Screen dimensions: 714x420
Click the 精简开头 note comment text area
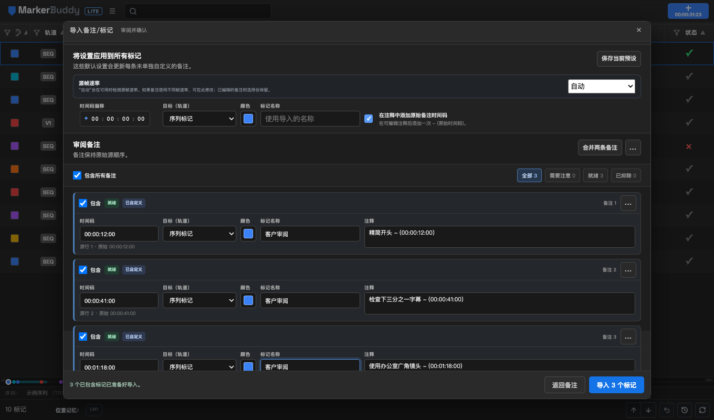[x=500, y=237]
